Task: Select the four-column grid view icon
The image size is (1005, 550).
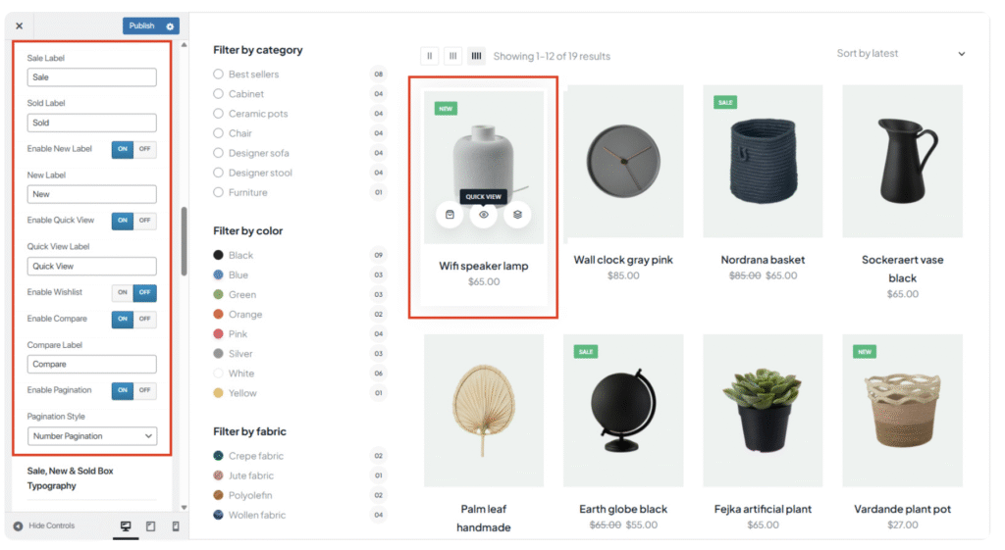Action: click(x=476, y=56)
